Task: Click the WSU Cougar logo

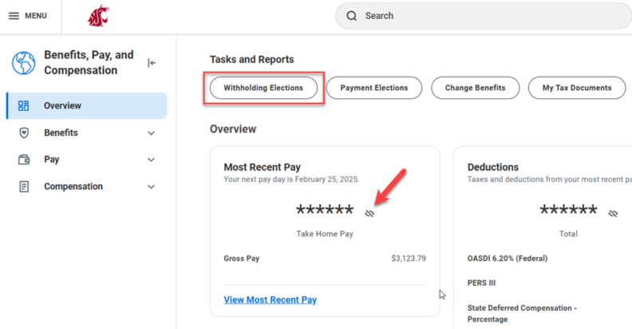Action: 99,16
